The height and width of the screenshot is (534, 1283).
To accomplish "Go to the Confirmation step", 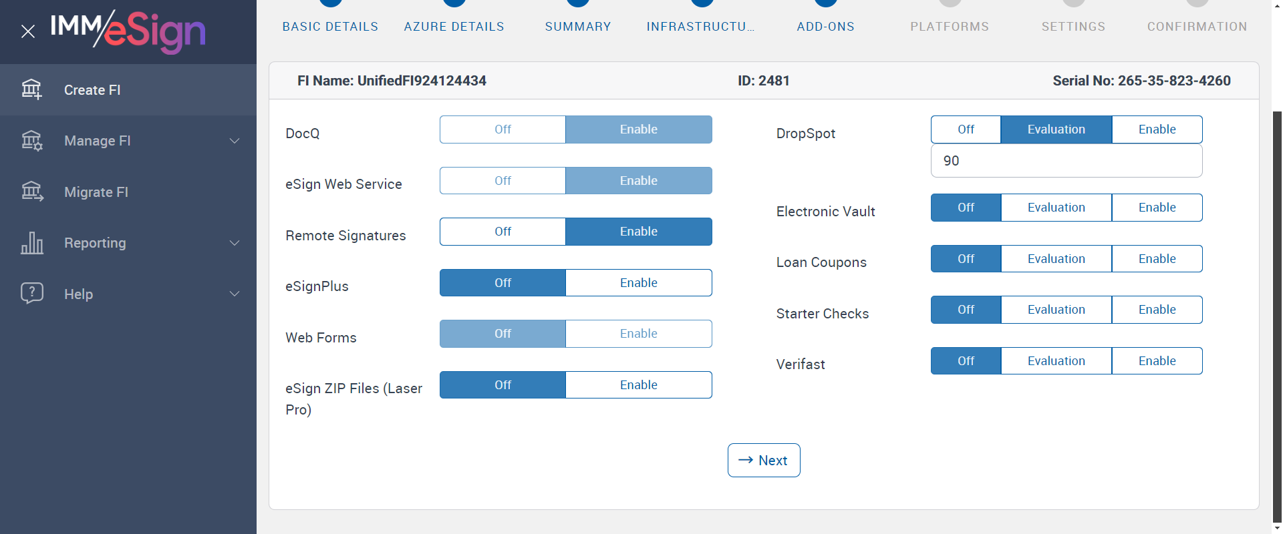I will point(1197,26).
